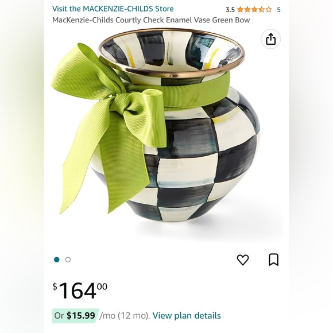333x333 pixels.
Task: Tap the heart icon to favorite
Action: tap(243, 260)
